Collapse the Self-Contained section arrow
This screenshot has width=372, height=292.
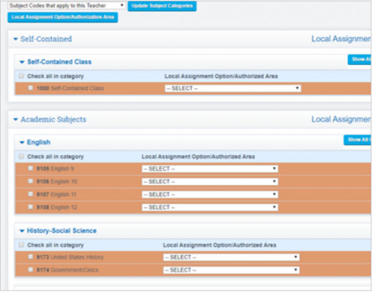click(16, 39)
